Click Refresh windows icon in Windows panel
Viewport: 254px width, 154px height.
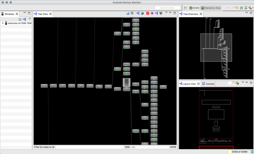click(x=20, y=20)
